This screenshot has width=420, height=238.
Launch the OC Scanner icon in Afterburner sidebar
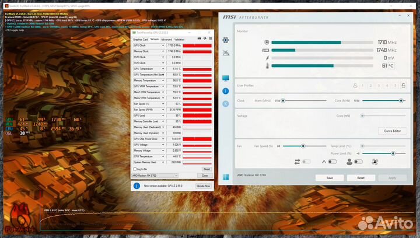pos(226,53)
